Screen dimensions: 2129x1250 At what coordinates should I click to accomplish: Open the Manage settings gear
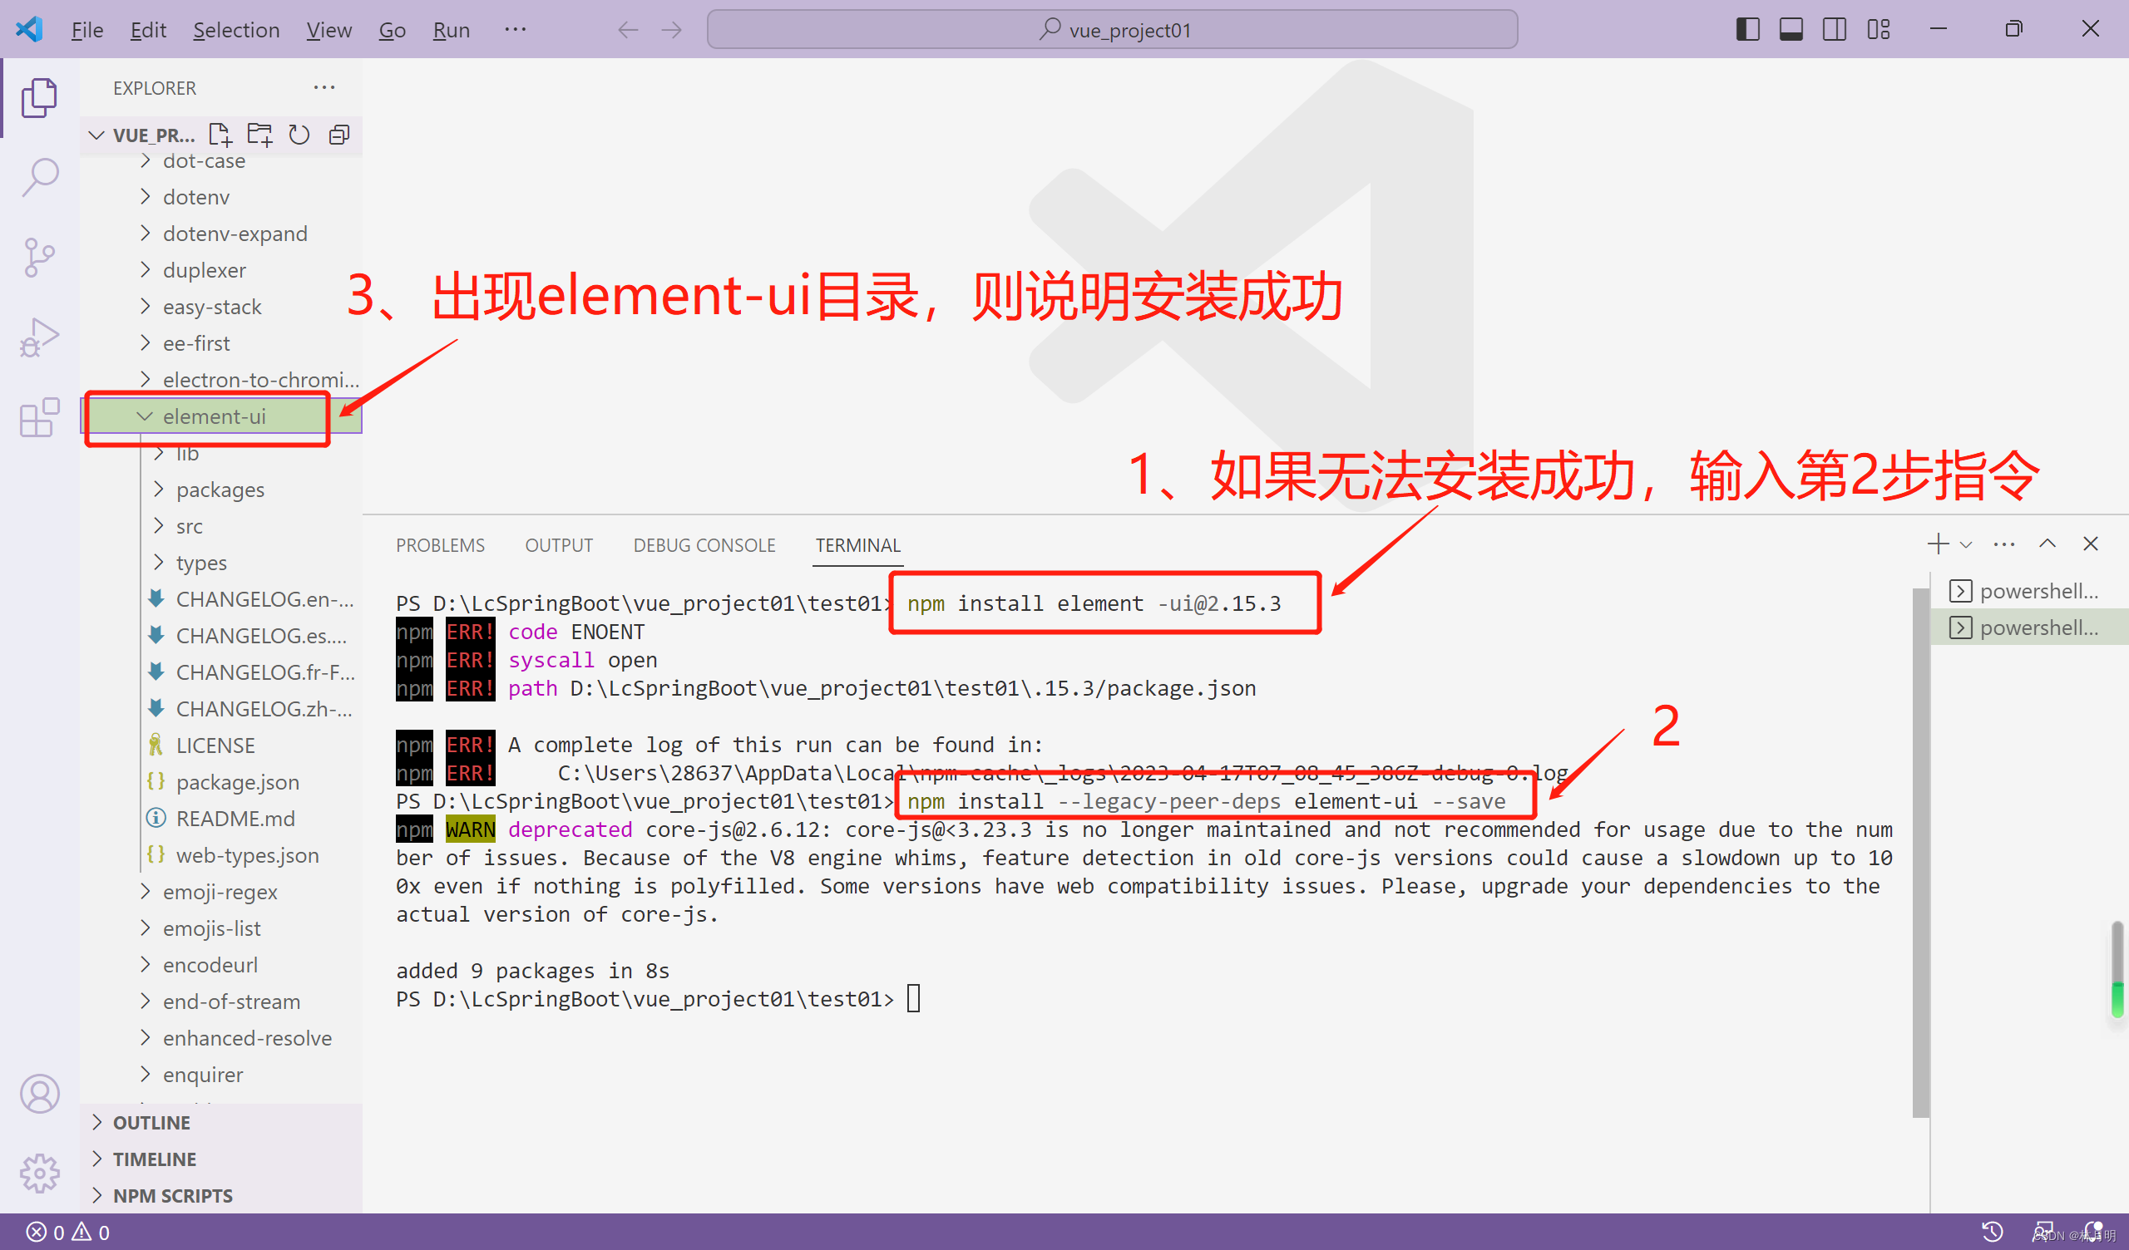click(x=40, y=1173)
